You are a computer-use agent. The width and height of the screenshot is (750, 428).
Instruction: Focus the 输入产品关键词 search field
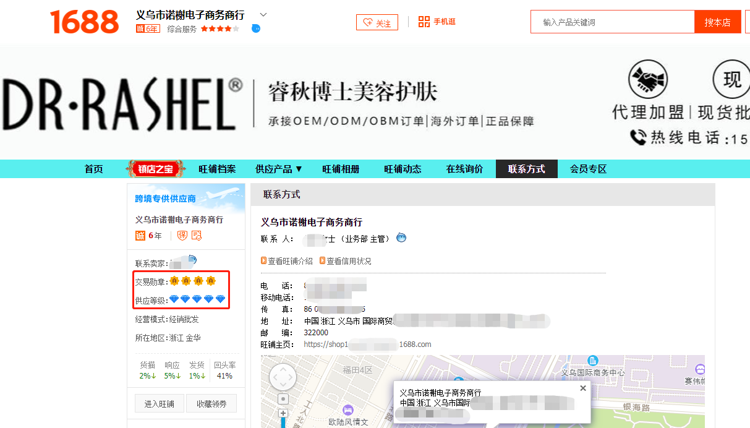pos(613,22)
